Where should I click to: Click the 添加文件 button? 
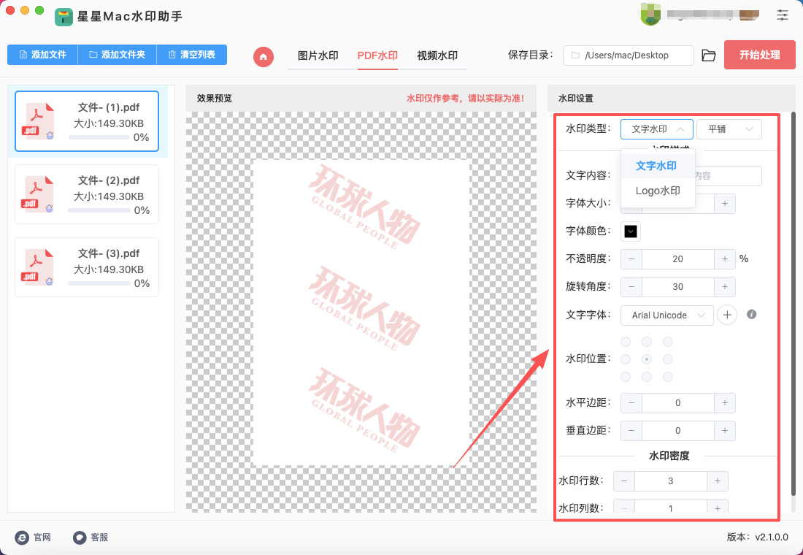tap(42, 55)
